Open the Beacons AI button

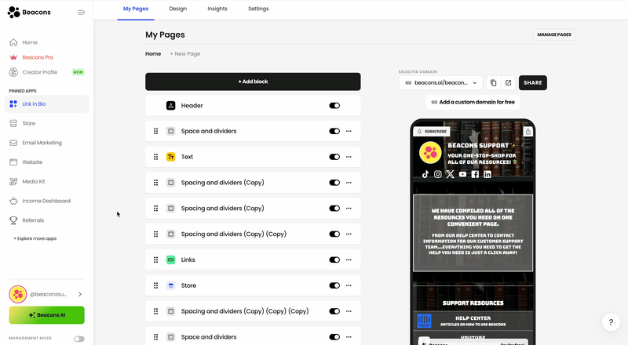(x=46, y=315)
